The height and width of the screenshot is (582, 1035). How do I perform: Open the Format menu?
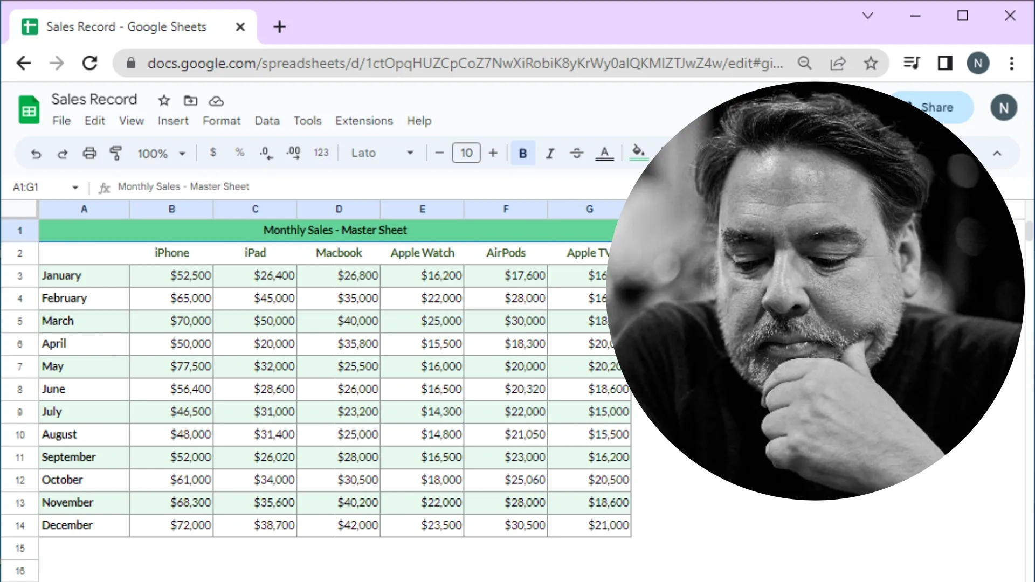pyautogui.click(x=222, y=121)
